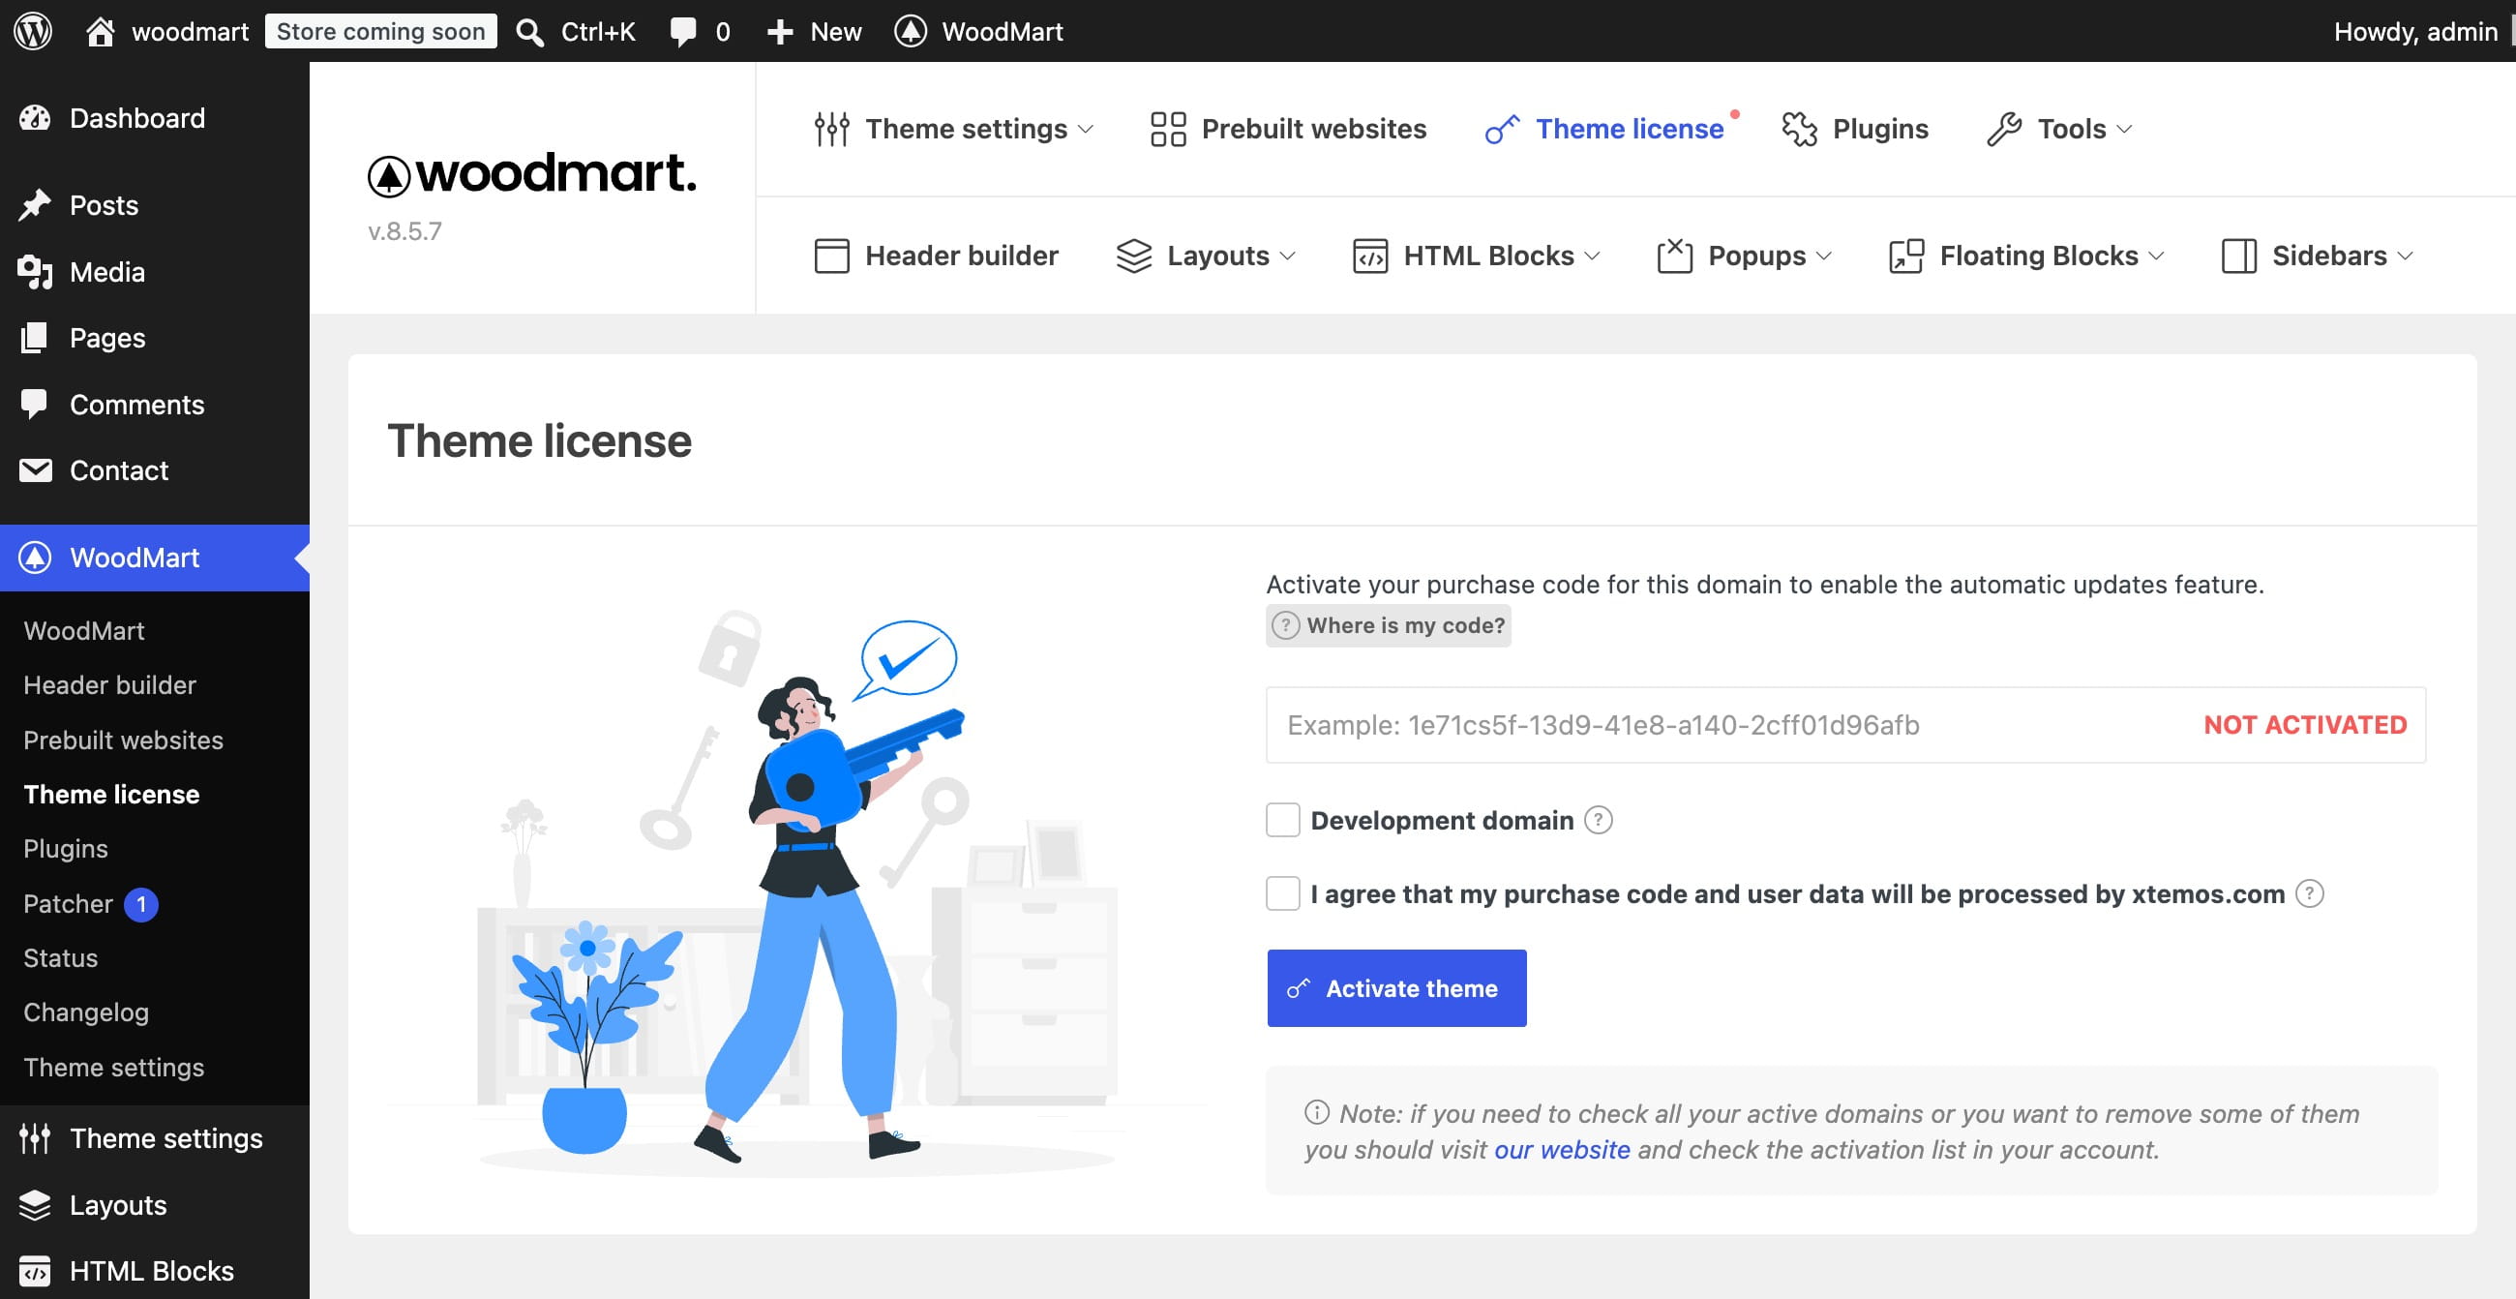
Task: Click the Floating Blocks icon
Action: (1906, 256)
